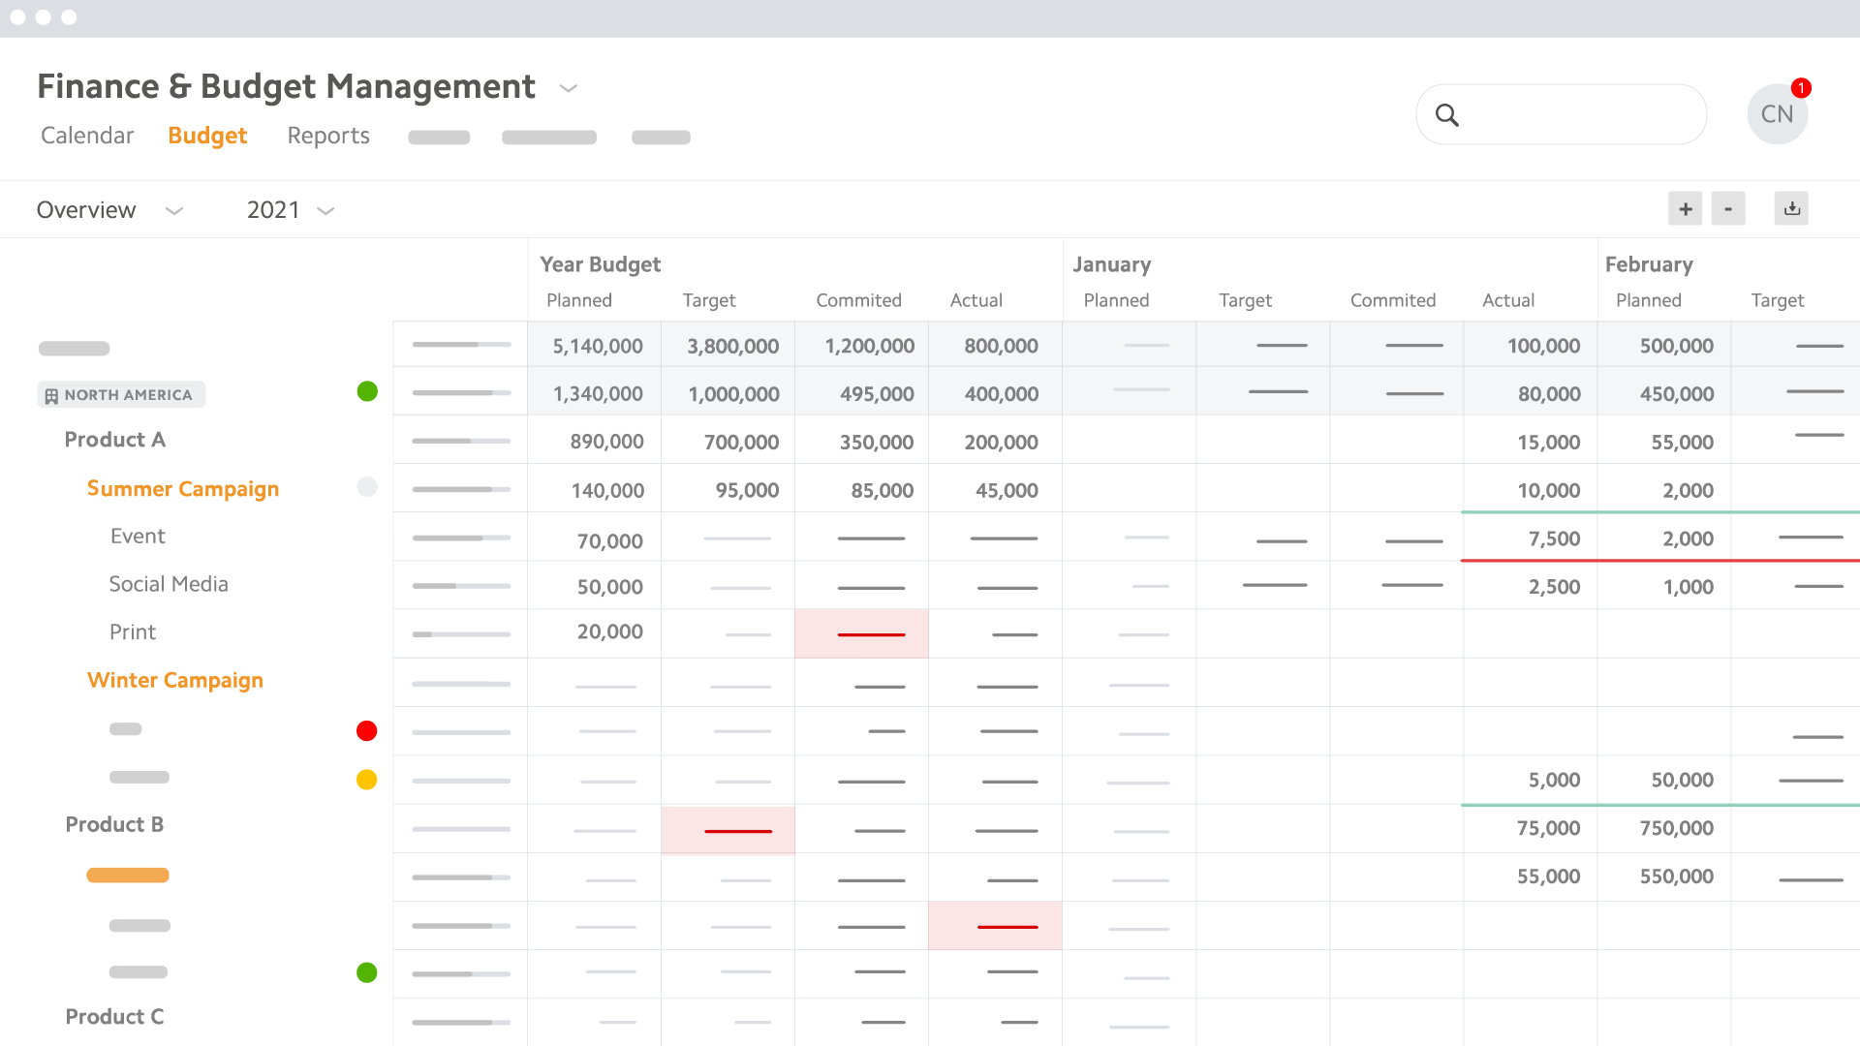Image resolution: width=1860 pixels, height=1046 pixels.
Task: Switch to the Reports tab
Action: [328, 136]
